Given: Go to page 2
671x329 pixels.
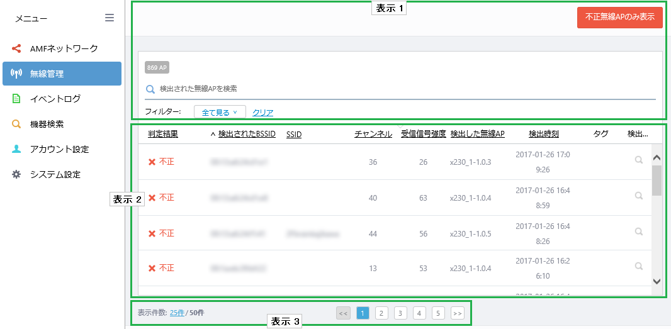Looking at the screenshot, I should [381, 313].
